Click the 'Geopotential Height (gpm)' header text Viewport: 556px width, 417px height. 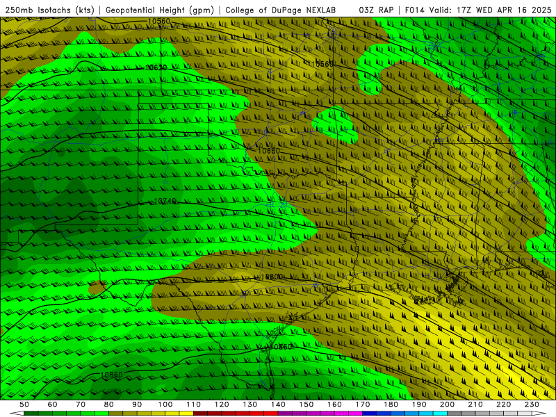click(160, 10)
